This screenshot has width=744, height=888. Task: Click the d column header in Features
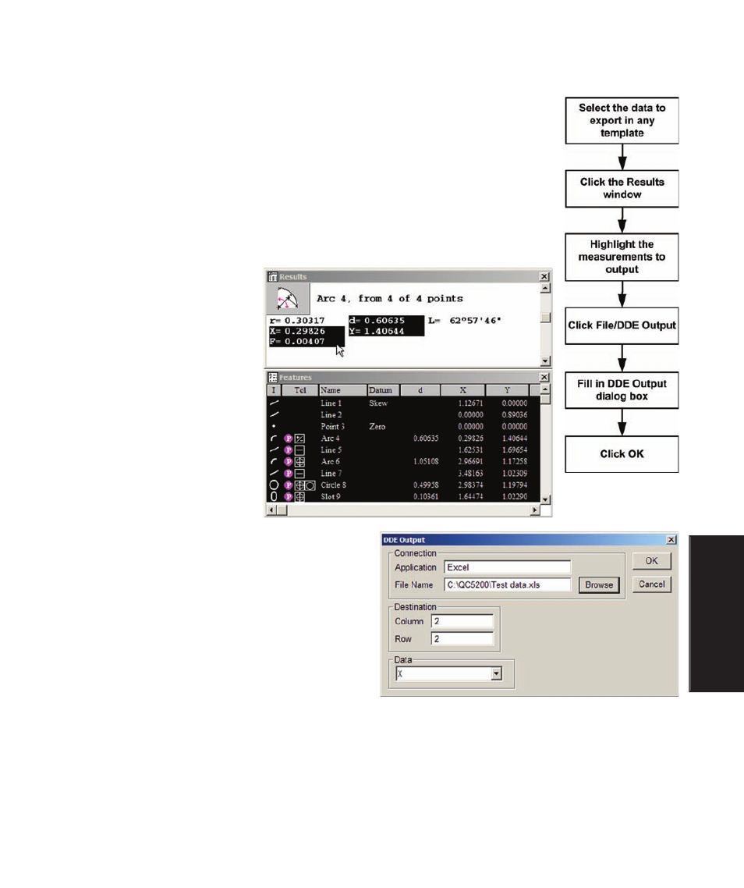coord(420,390)
